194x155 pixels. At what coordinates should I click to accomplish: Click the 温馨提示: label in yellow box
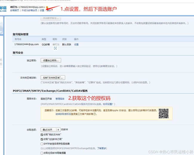[49, 110]
